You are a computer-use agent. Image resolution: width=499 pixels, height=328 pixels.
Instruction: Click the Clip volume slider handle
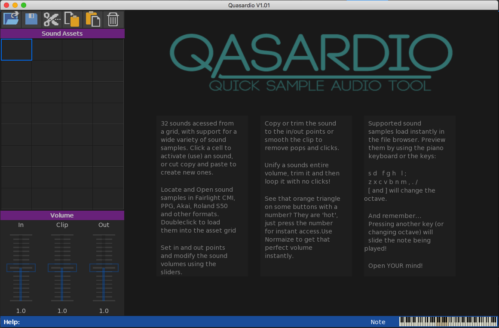point(62,268)
